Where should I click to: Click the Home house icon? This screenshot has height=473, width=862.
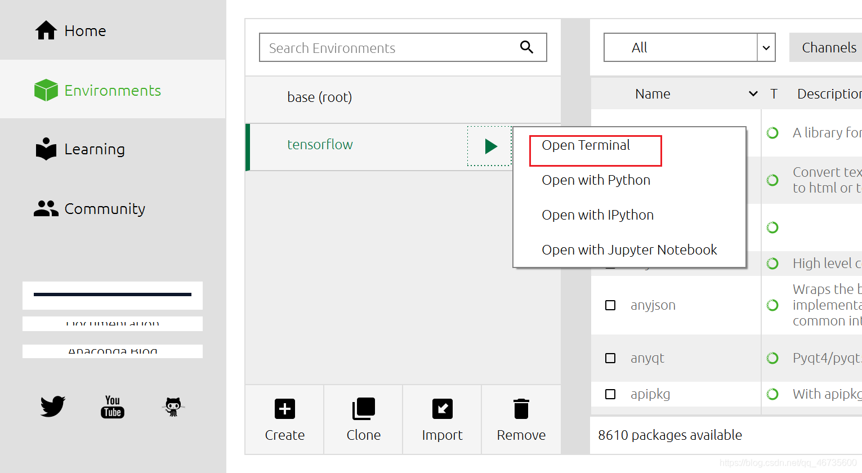pos(46,30)
